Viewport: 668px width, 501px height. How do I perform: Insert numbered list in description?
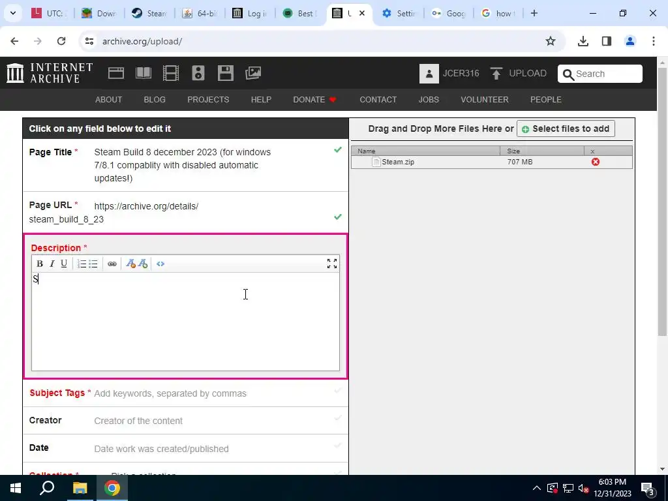(x=82, y=264)
